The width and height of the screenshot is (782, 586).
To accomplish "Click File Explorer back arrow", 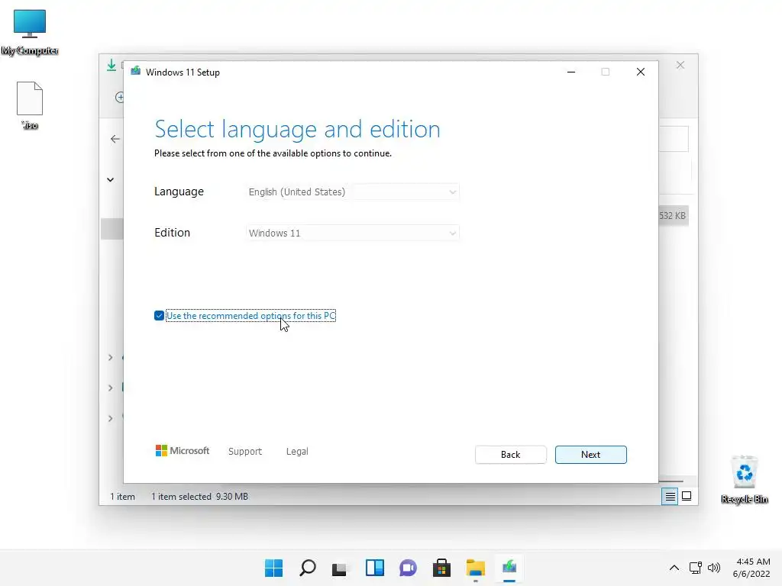I will click(115, 139).
